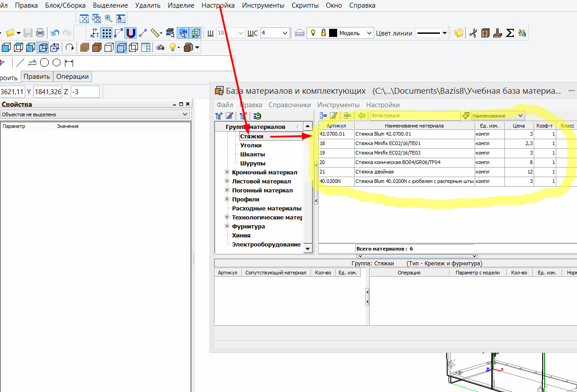This screenshot has width=577, height=392.
Task: Click the sigma summary icon
Action: coord(510,33)
